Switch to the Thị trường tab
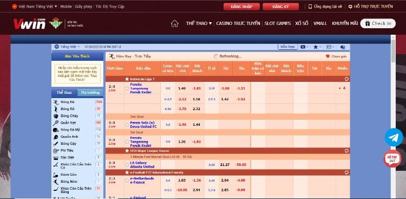The image size is (406, 199). pos(90,93)
